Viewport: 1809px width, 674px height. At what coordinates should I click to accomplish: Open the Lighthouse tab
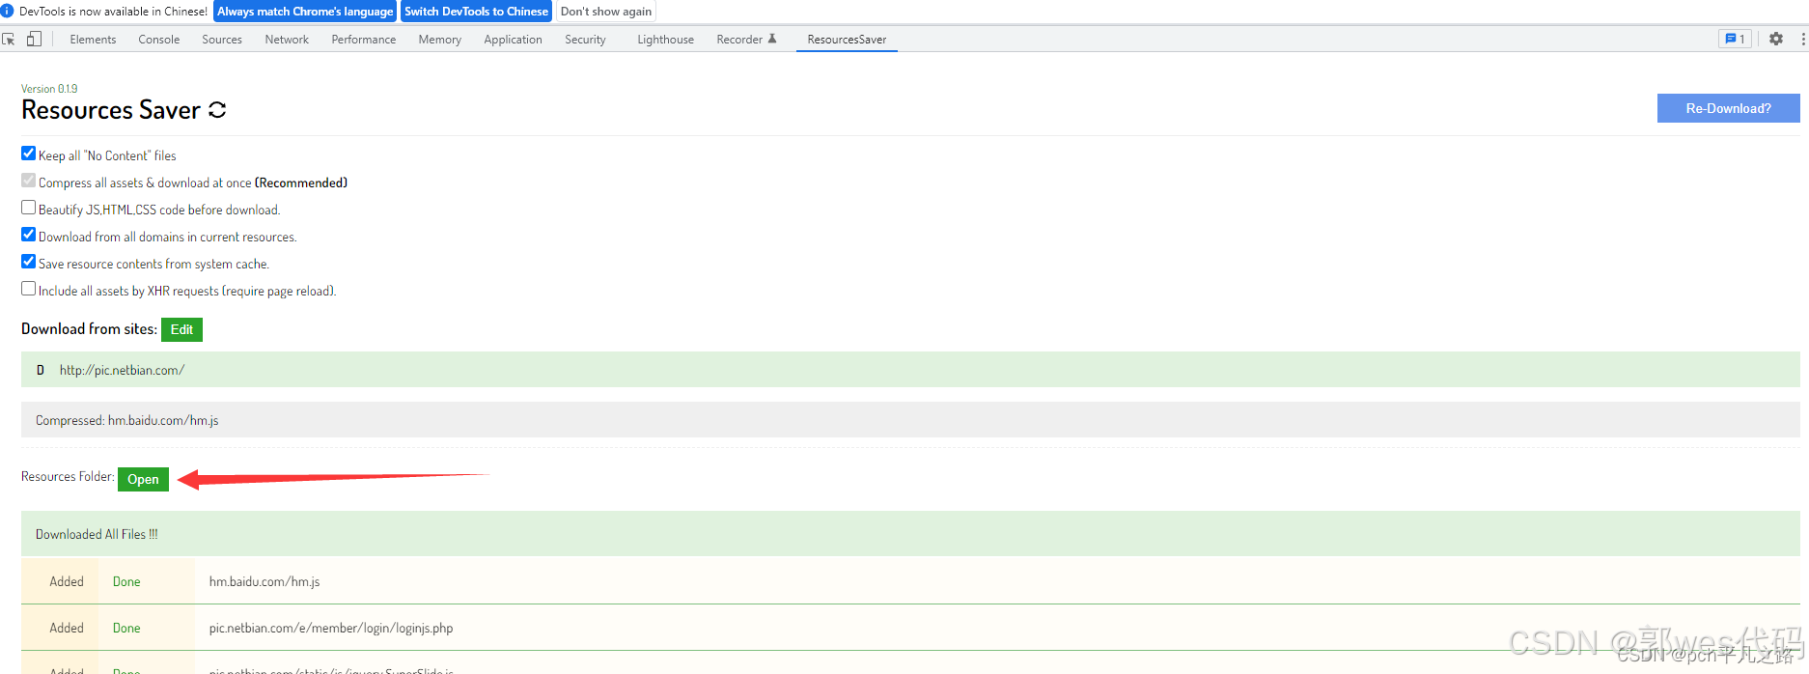tap(666, 40)
